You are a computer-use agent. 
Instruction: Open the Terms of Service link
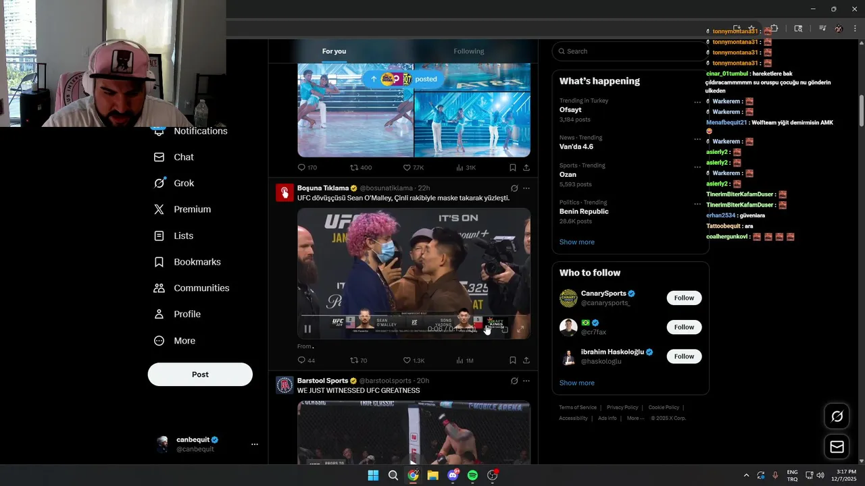(x=578, y=408)
